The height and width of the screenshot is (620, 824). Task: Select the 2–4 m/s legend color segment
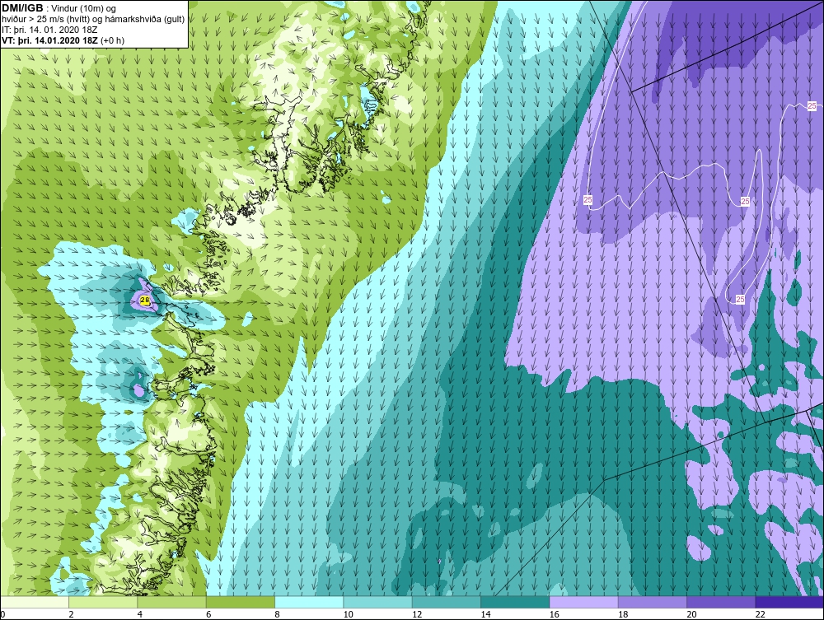point(103,602)
